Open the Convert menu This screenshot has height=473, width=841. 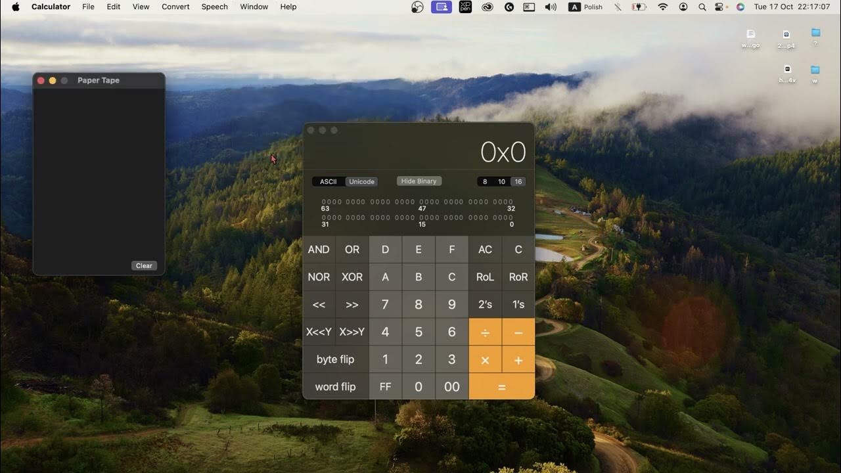(175, 7)
